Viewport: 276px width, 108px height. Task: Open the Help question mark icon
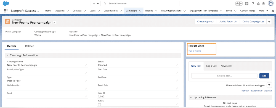(253, 4)
